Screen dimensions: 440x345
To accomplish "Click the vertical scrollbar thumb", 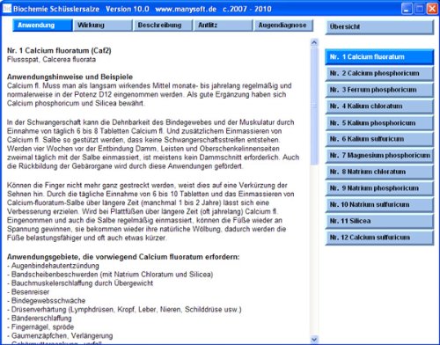I will (314, 106).
